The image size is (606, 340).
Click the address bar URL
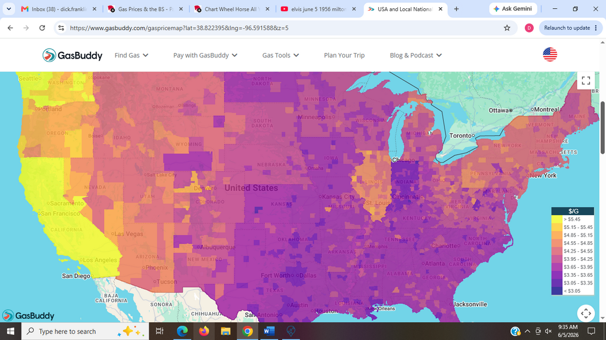(179, 28)
